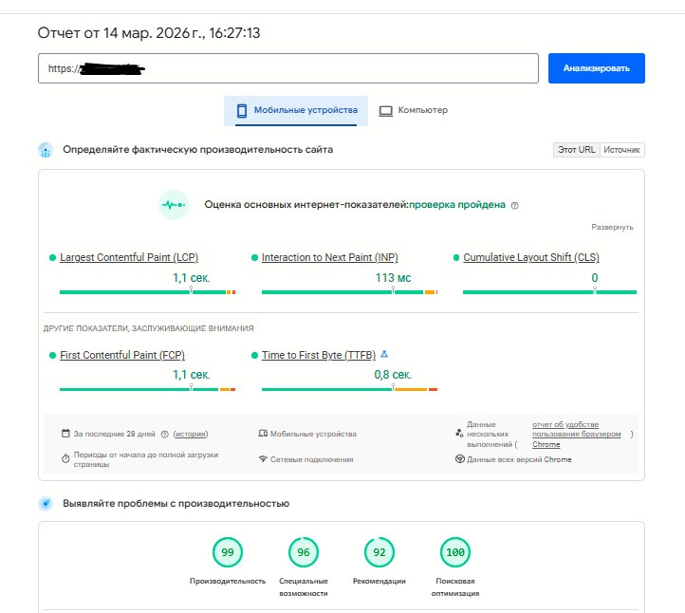Click the Анализировать button
The height and width of the screenshot is (613, 685).
(x=597, y=68)
